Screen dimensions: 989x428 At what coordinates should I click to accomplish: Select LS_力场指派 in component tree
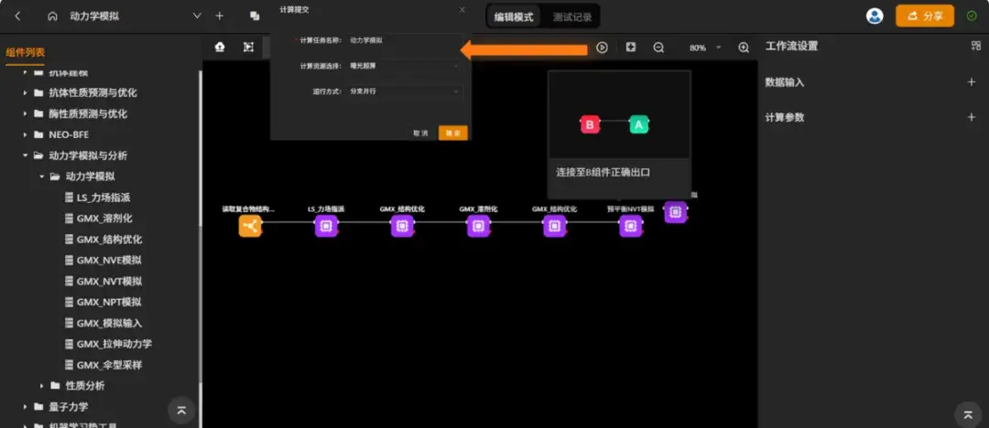point(103,198)
